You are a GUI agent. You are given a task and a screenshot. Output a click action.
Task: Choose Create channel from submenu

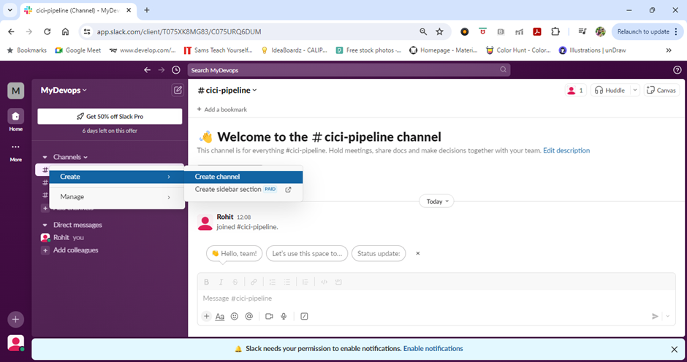(x=243, y=177)
